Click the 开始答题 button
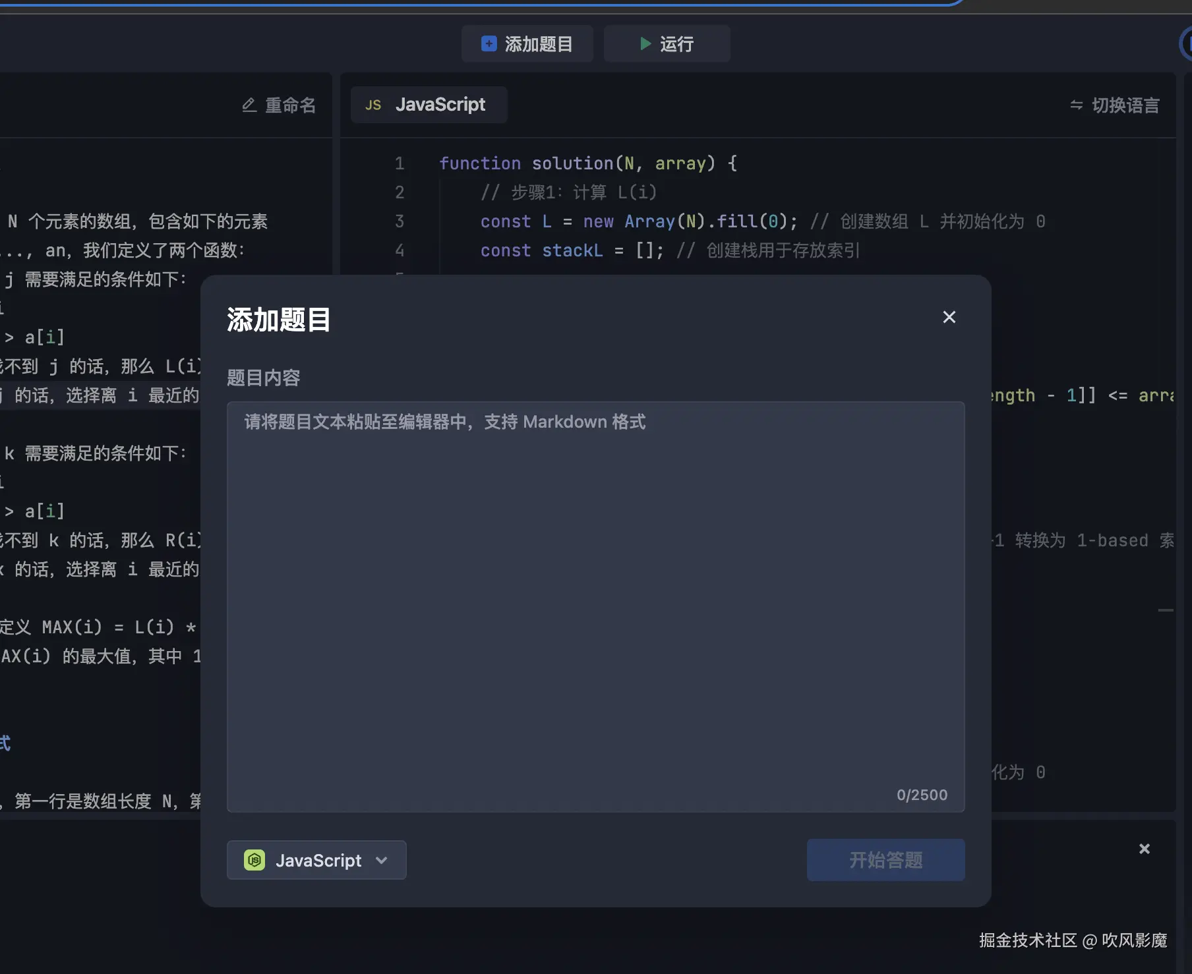The width and height of the screenshot is (1192, 974). point(886,860)
